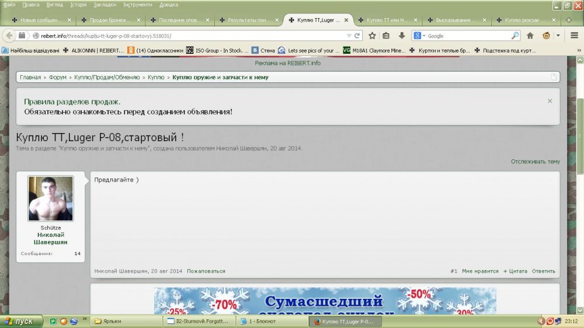
Task: Open the Історія menu
Action: coord(78,5)
